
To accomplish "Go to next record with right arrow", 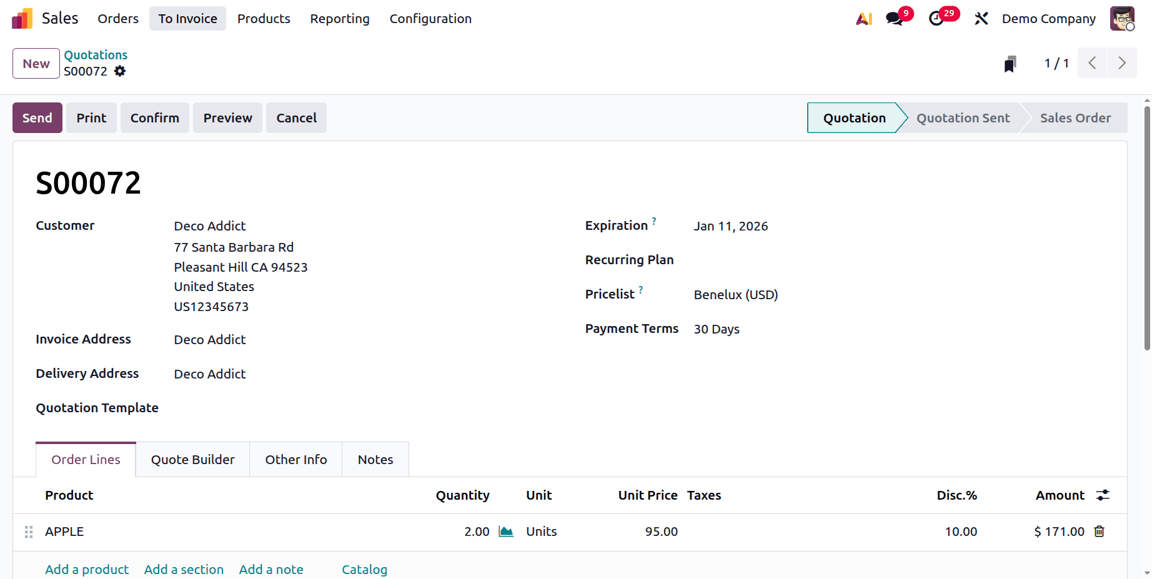I will tap(1122, 63).
